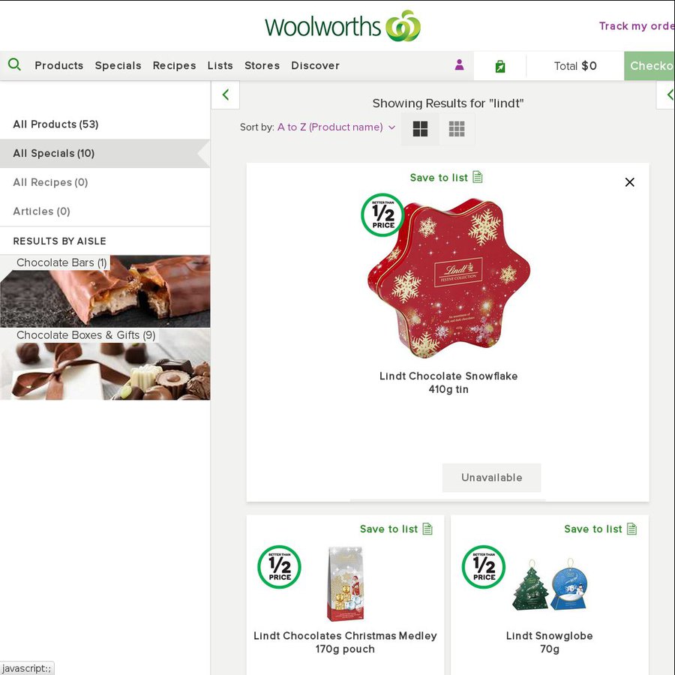The width and height of the screenshot is (675, 675).
Task: Open the Products menu
Action: point(59,65)
